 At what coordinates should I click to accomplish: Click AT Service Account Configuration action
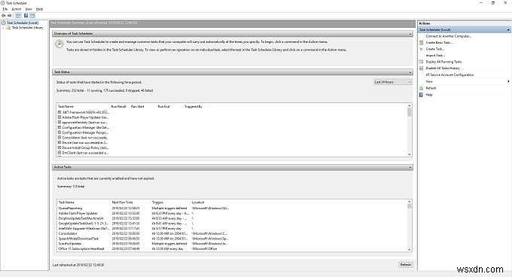450,75
